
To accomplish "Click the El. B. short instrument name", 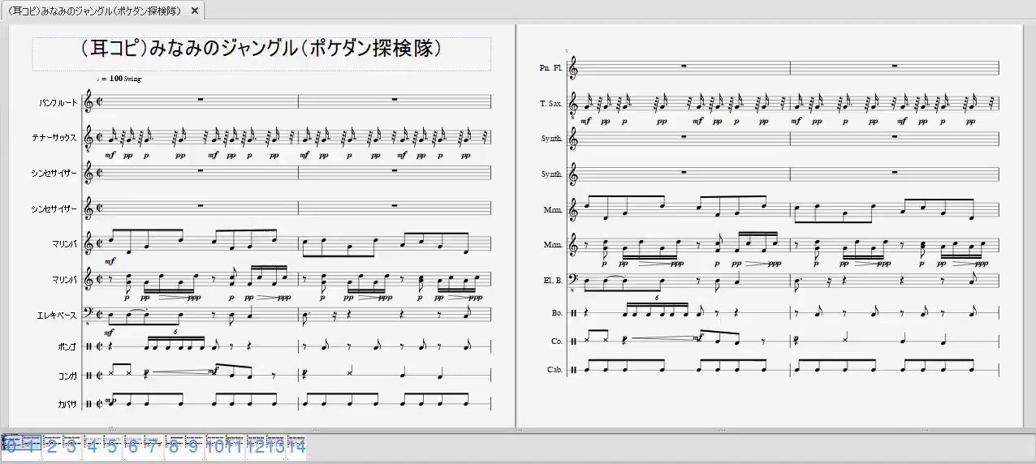I will click(553, 281).
